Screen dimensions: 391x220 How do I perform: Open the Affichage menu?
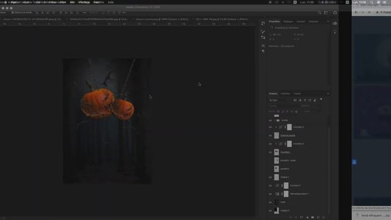coord(84,2)
